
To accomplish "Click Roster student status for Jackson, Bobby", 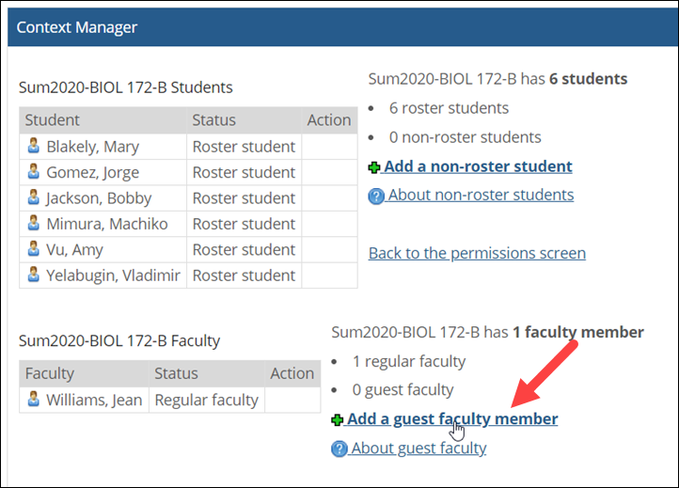I will 244,197.
